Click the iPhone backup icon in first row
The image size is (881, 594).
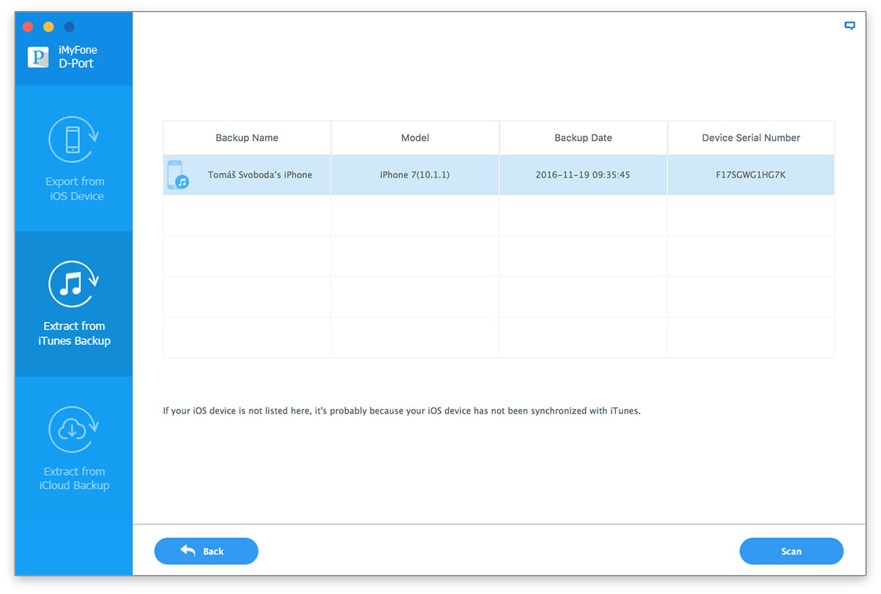[x=177, y=175]
